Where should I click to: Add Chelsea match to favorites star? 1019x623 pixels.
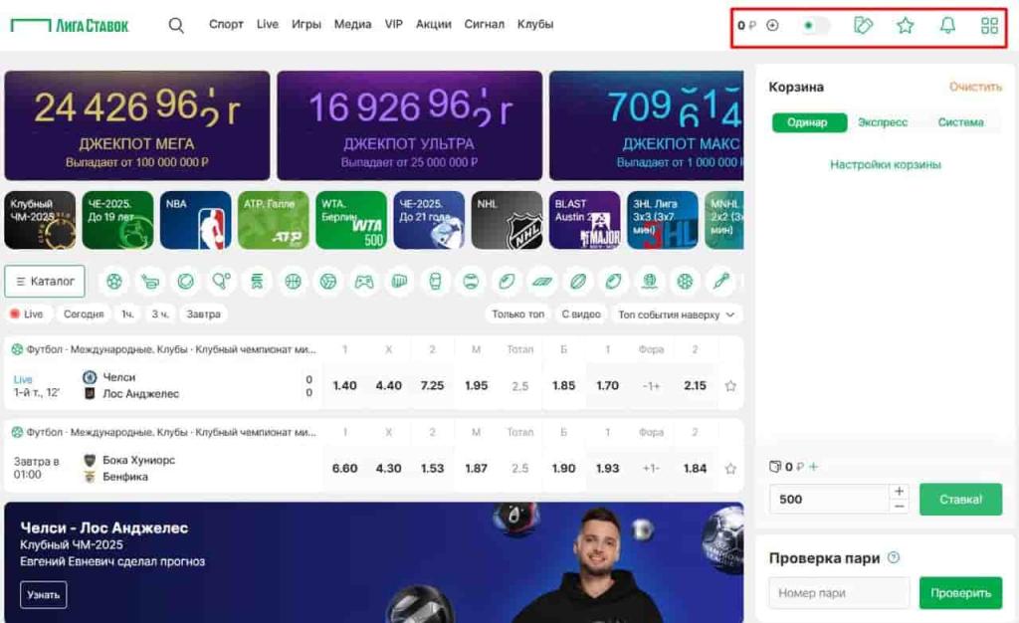[730, 386]
